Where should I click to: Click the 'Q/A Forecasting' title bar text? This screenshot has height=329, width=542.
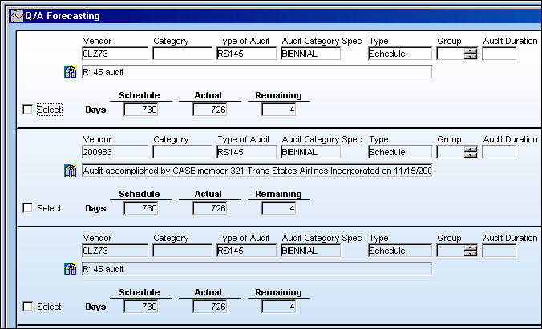click(x=63, y=16)
